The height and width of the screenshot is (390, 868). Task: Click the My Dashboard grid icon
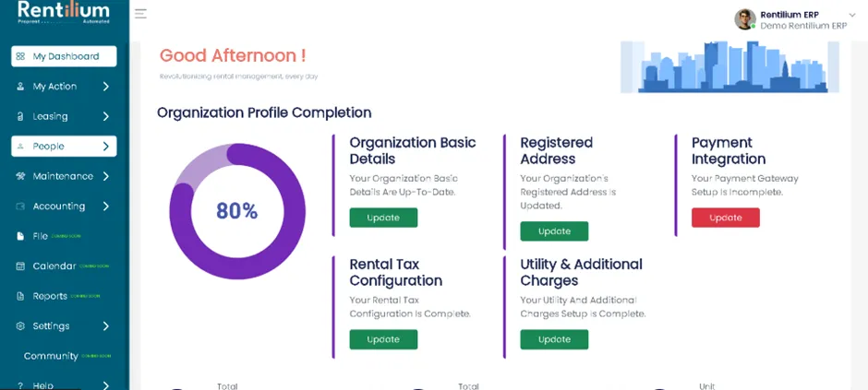click(20, 56)
